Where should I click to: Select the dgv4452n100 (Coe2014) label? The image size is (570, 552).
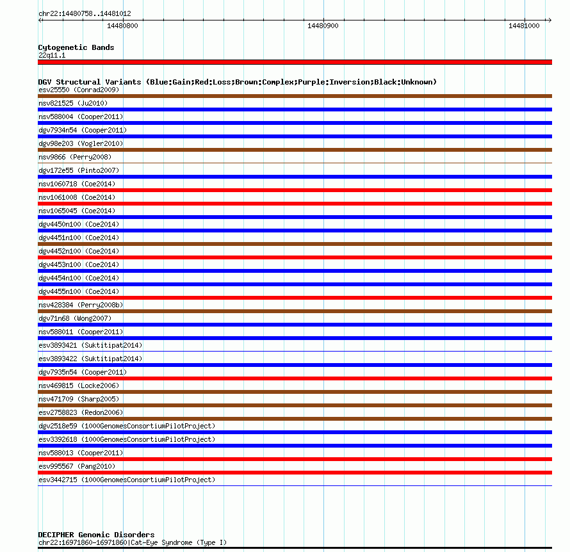(79, 251)
